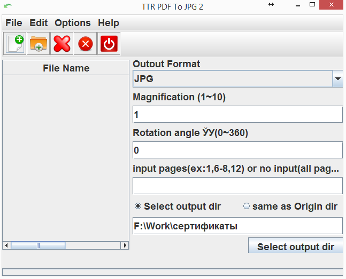Open the Output Format dropdown arrow

click(x=337, y=79)
